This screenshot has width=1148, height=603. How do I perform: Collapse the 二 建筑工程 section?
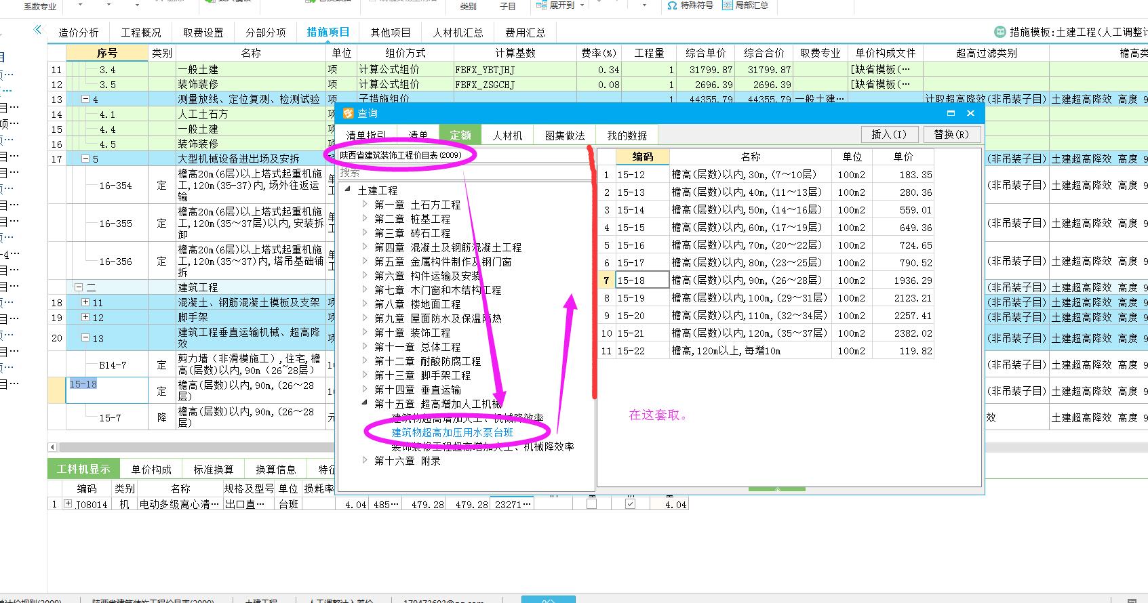coord(79,287)
